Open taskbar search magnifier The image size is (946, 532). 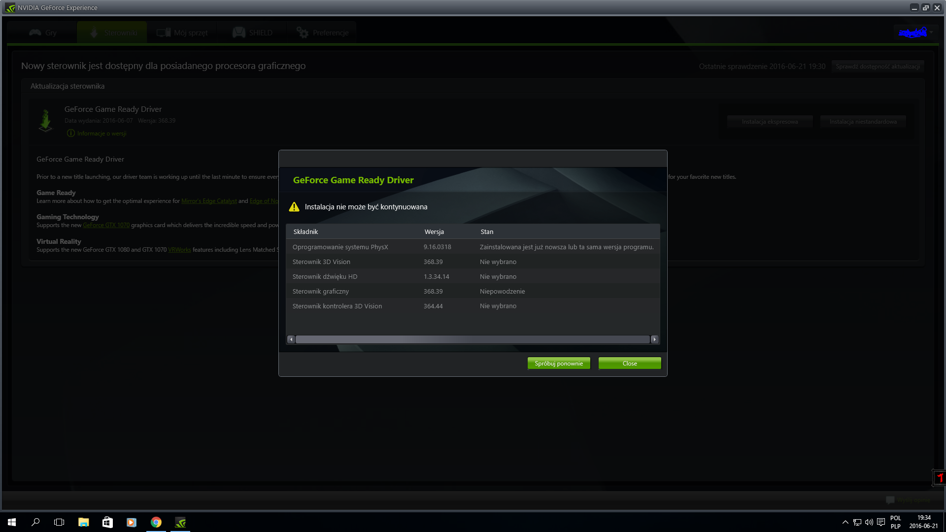pyautogui.click(x=35, y=522)
